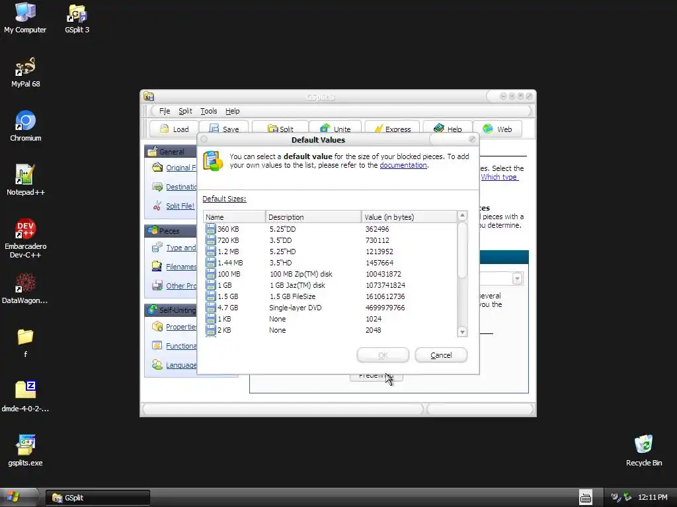Click the Unite toolbar button
Viewport: 677px width, 507px height.
point(335,129)
